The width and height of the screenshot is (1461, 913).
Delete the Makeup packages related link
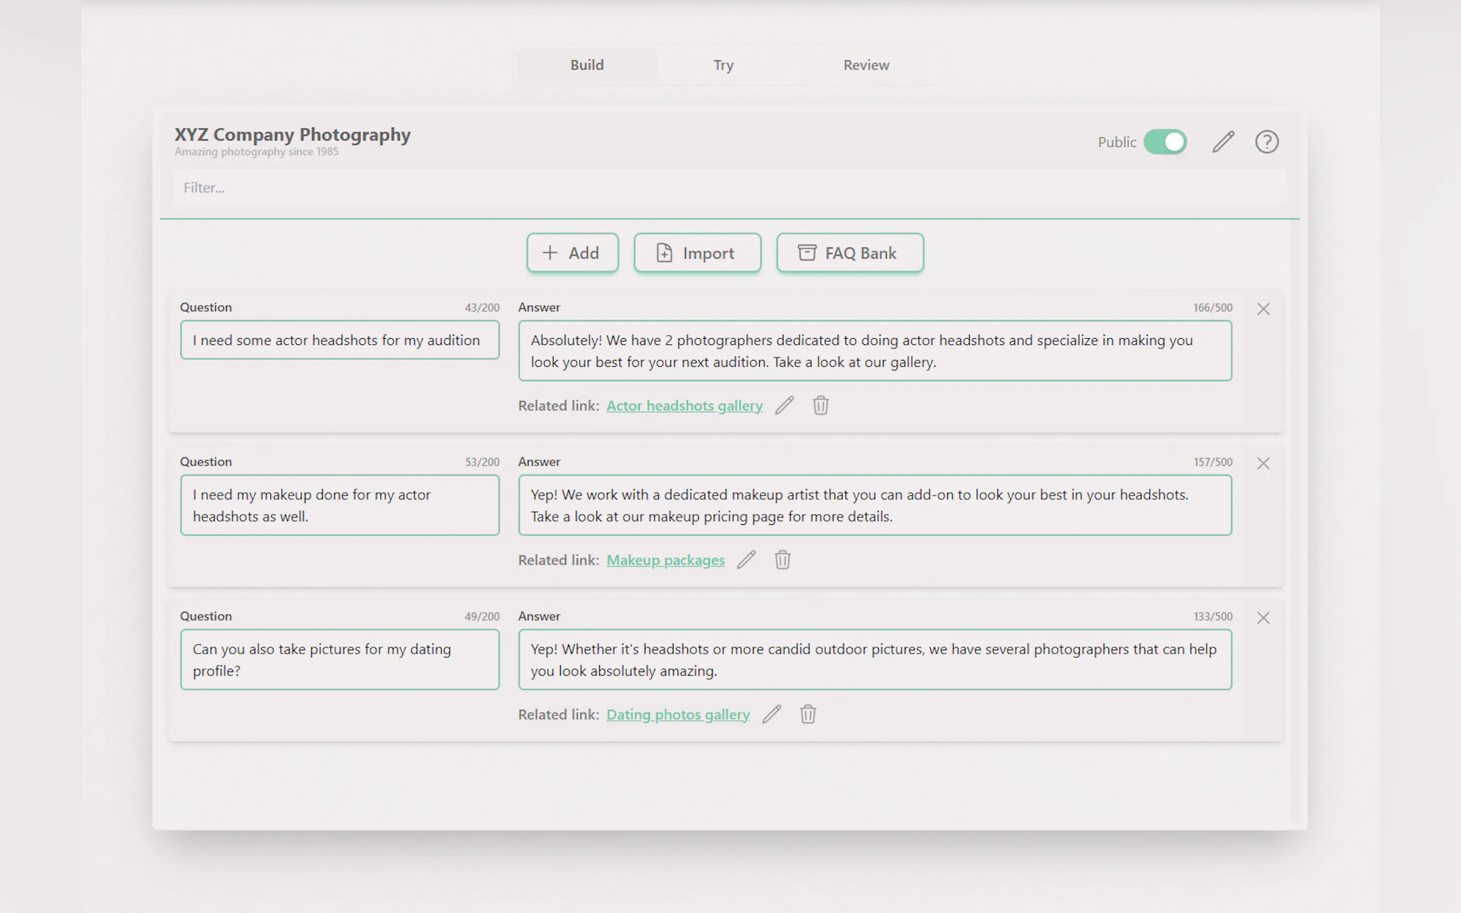(x=782, y=560)
